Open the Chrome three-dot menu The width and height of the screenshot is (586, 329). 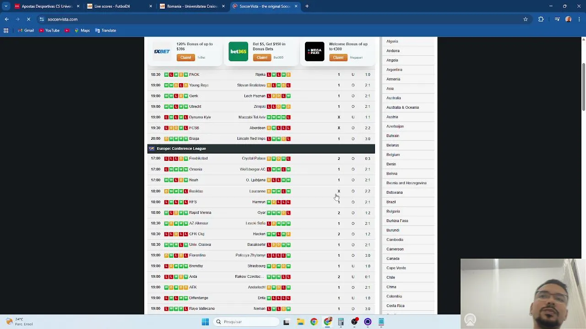point(580,19)
